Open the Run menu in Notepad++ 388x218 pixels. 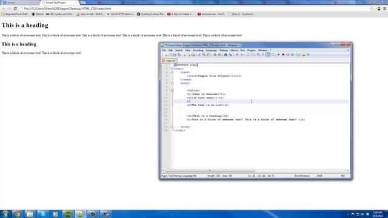(242, 50)
